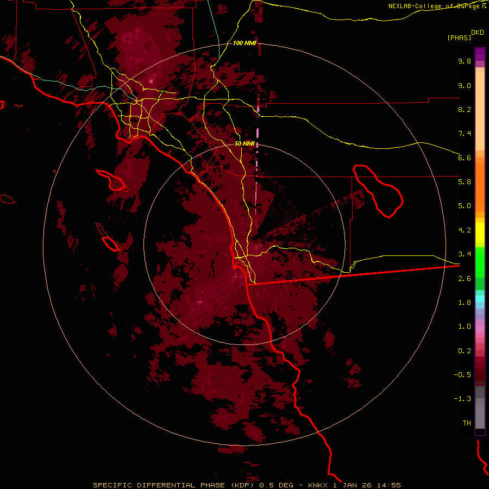489x489 pixels.
Task: Click the 4.2 scale label
Action: pos(465,230)
